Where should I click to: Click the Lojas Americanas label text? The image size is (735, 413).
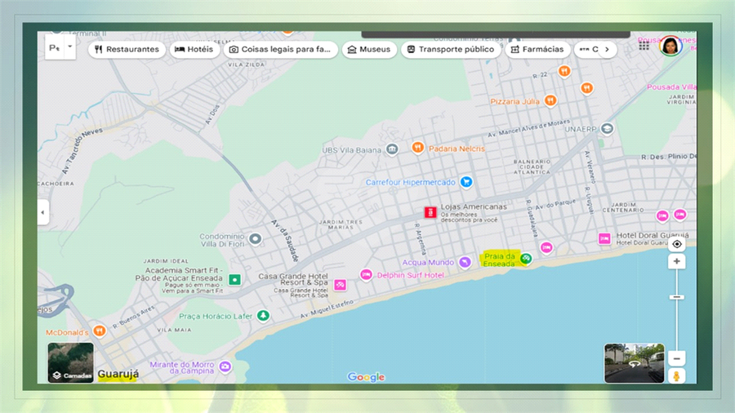pyautogui.click(x=474, y=206)
